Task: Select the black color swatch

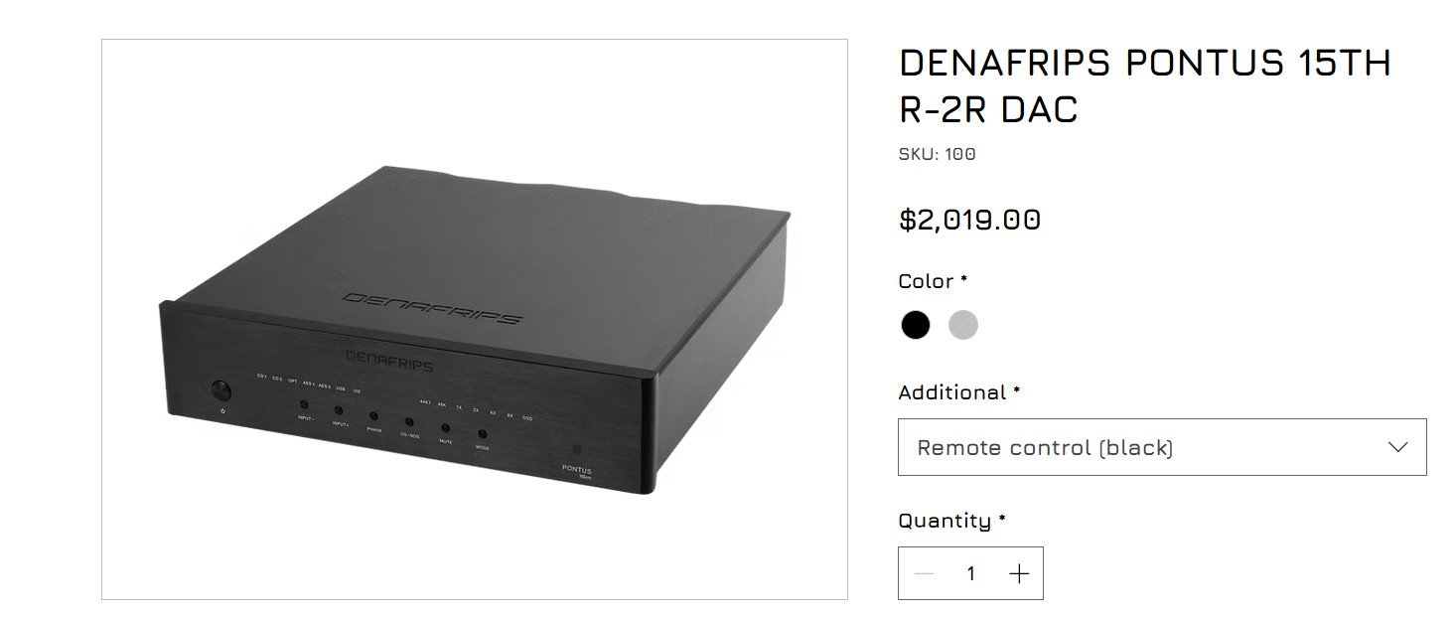Action: click(915, 325)
